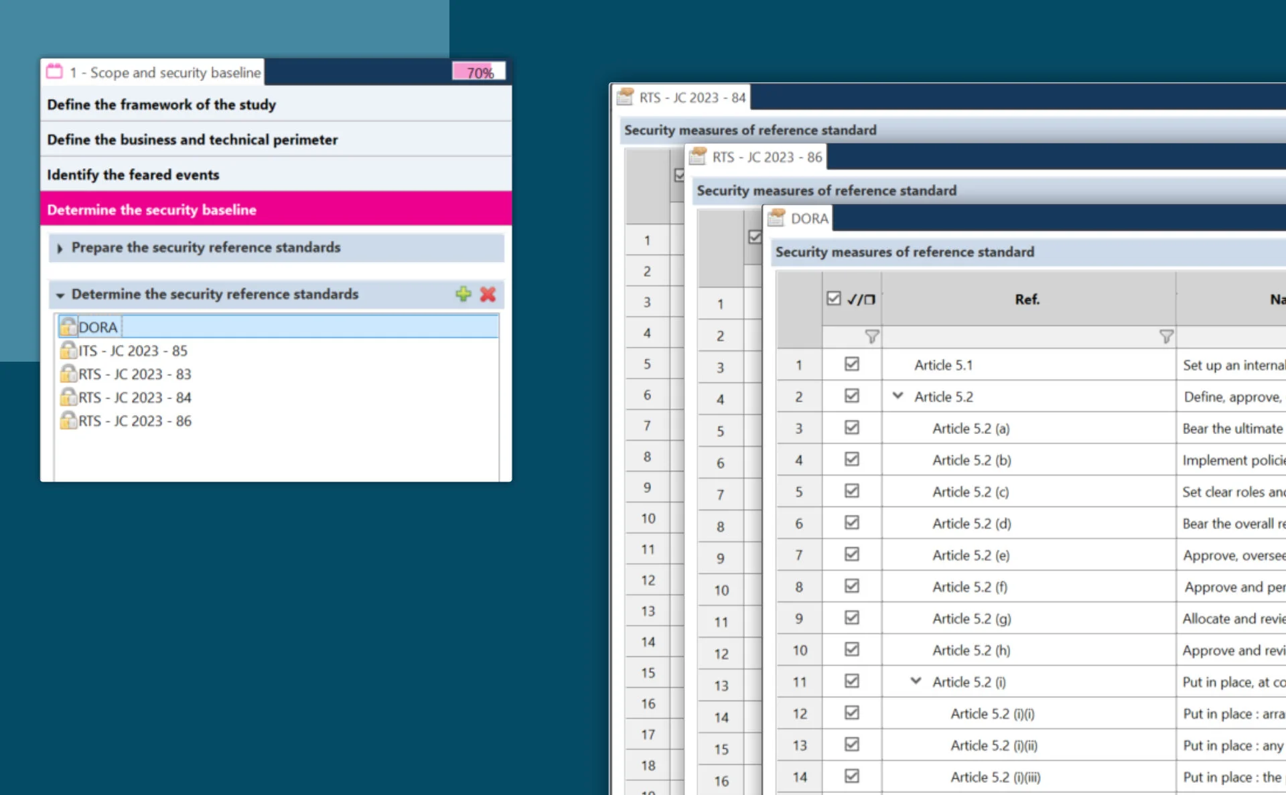The image size is (1286, 795).
Task: Click the Article 5.2 (h) reference cell
Action: point(1028,650)
